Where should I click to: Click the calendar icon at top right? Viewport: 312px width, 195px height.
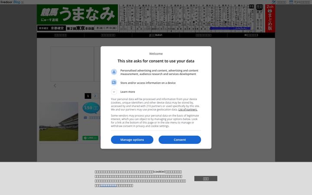coord(291,2)
